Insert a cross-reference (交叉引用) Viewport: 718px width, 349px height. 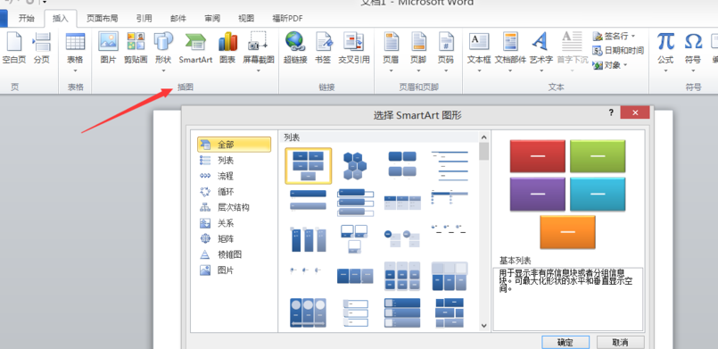pos(354,48)
